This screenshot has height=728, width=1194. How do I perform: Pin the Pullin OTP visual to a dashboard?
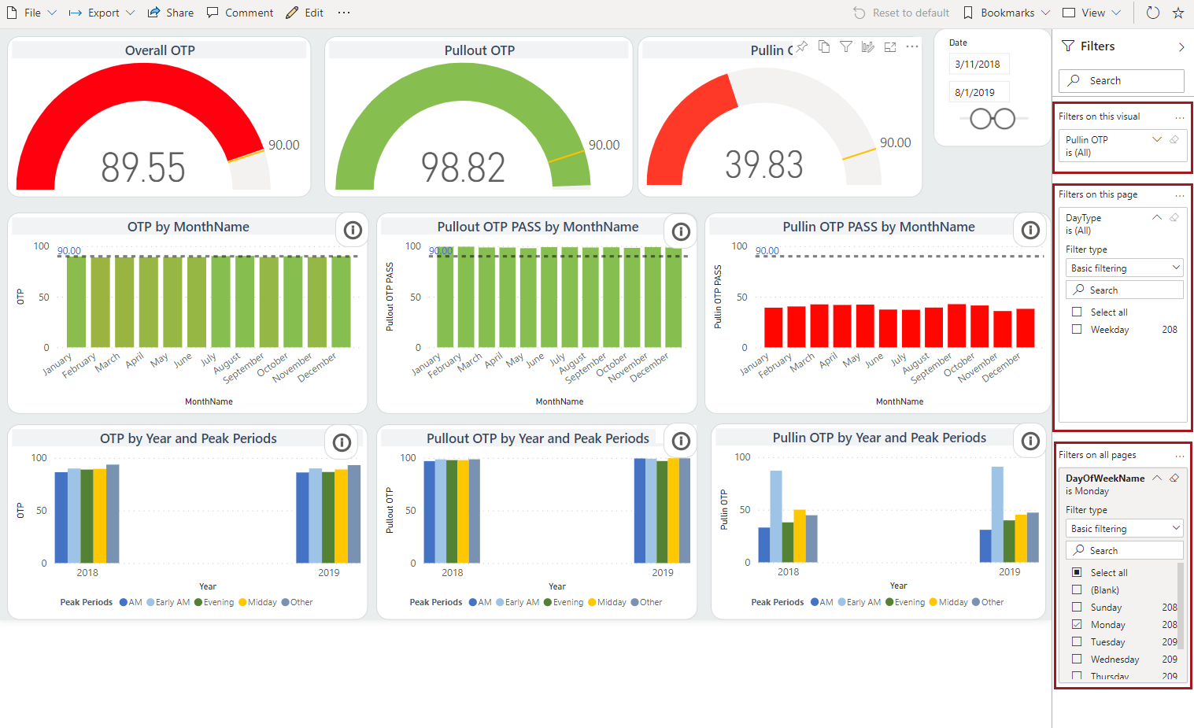click(800, 47)
